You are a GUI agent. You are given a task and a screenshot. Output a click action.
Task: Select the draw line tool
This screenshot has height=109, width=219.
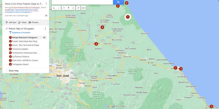click(73, 8)
